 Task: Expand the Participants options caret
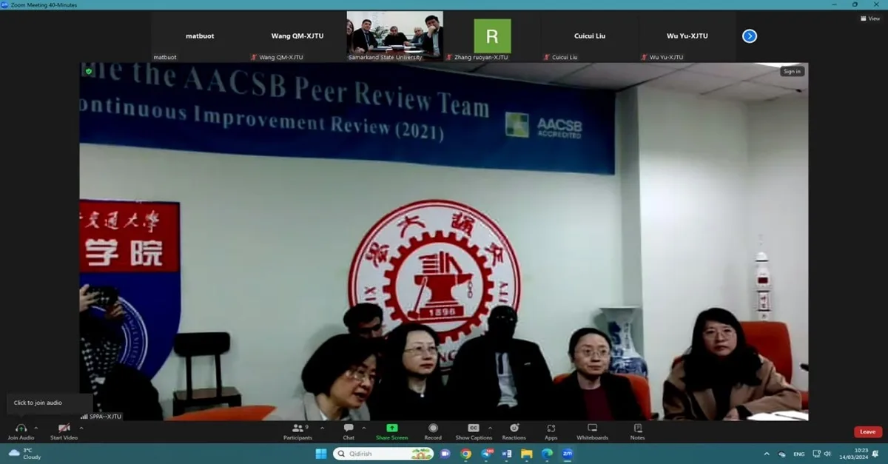point(322,428)
